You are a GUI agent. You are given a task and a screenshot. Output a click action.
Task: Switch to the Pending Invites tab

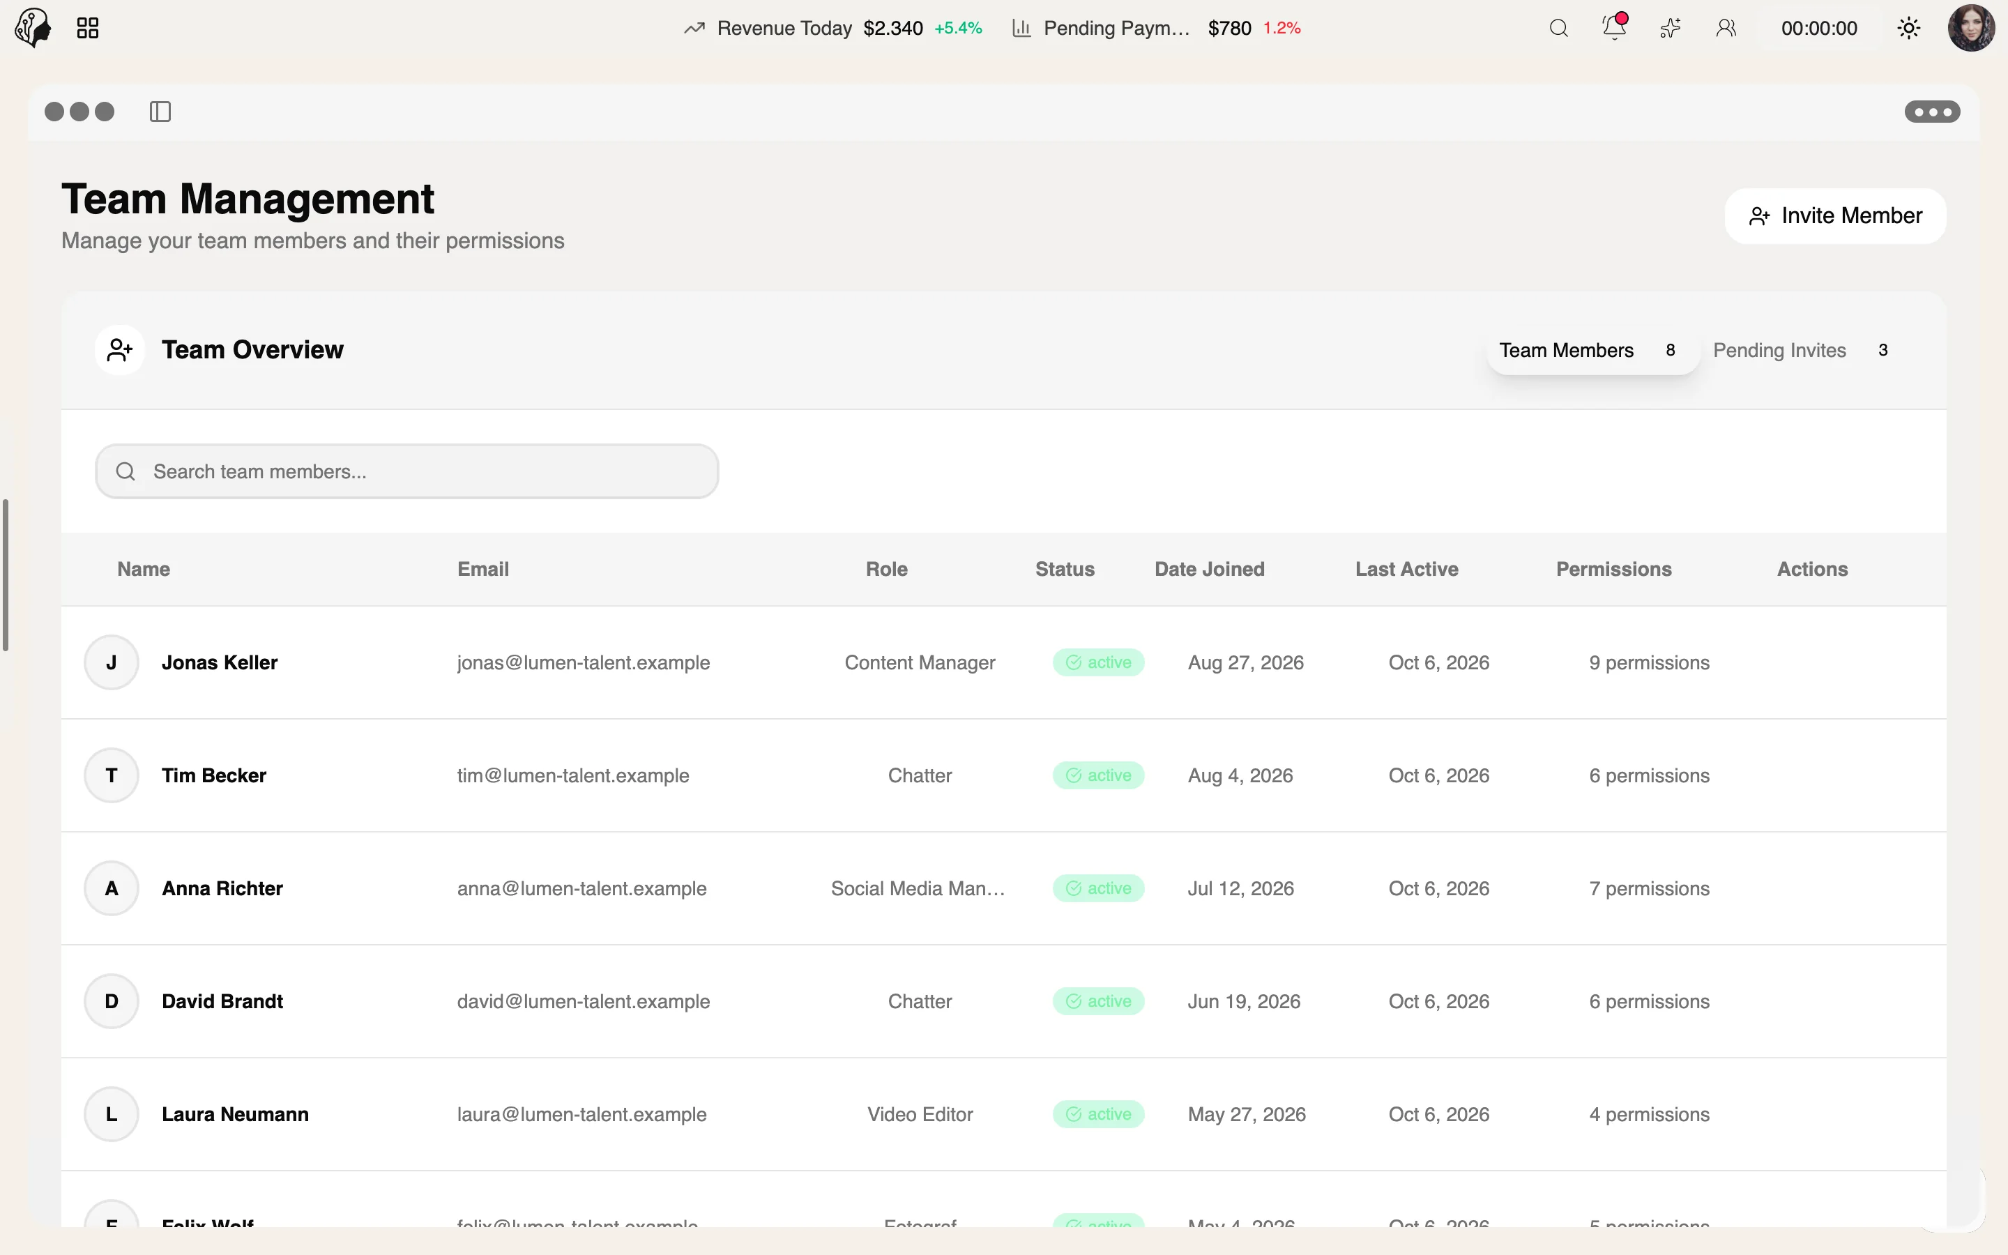coord(1806,350)
